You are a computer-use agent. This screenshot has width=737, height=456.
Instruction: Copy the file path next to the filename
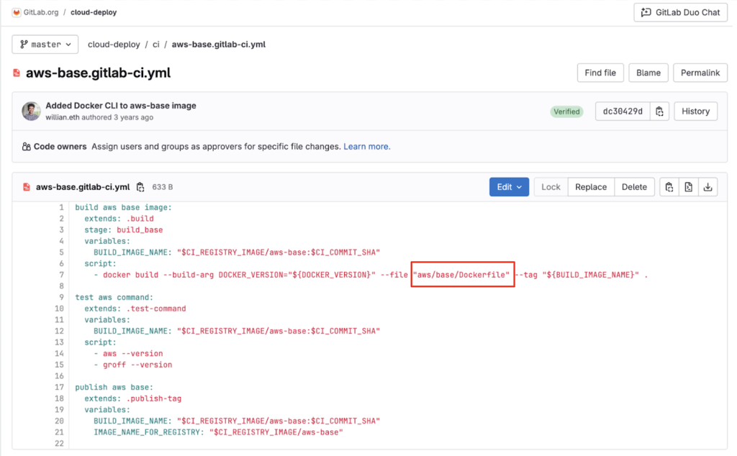pos(141,186)
